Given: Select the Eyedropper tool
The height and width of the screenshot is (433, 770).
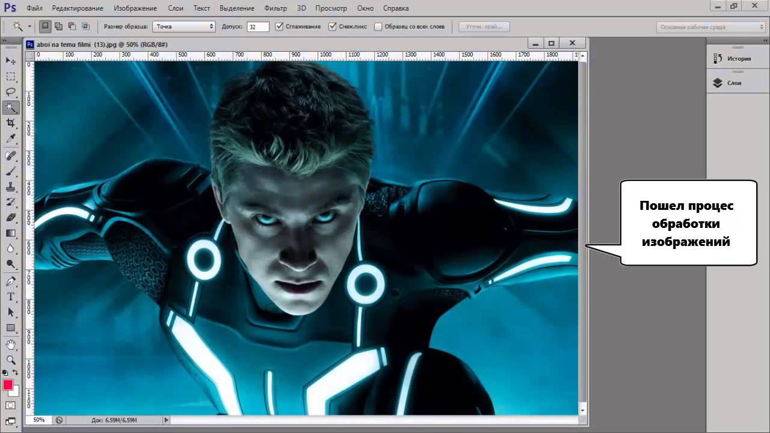Looking at the screenshot, I should tap(11, 139).
